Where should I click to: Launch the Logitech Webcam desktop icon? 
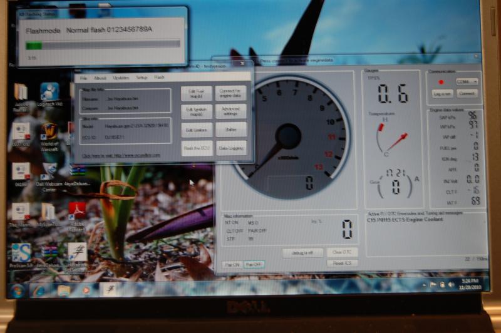click(x=49, y=93)
